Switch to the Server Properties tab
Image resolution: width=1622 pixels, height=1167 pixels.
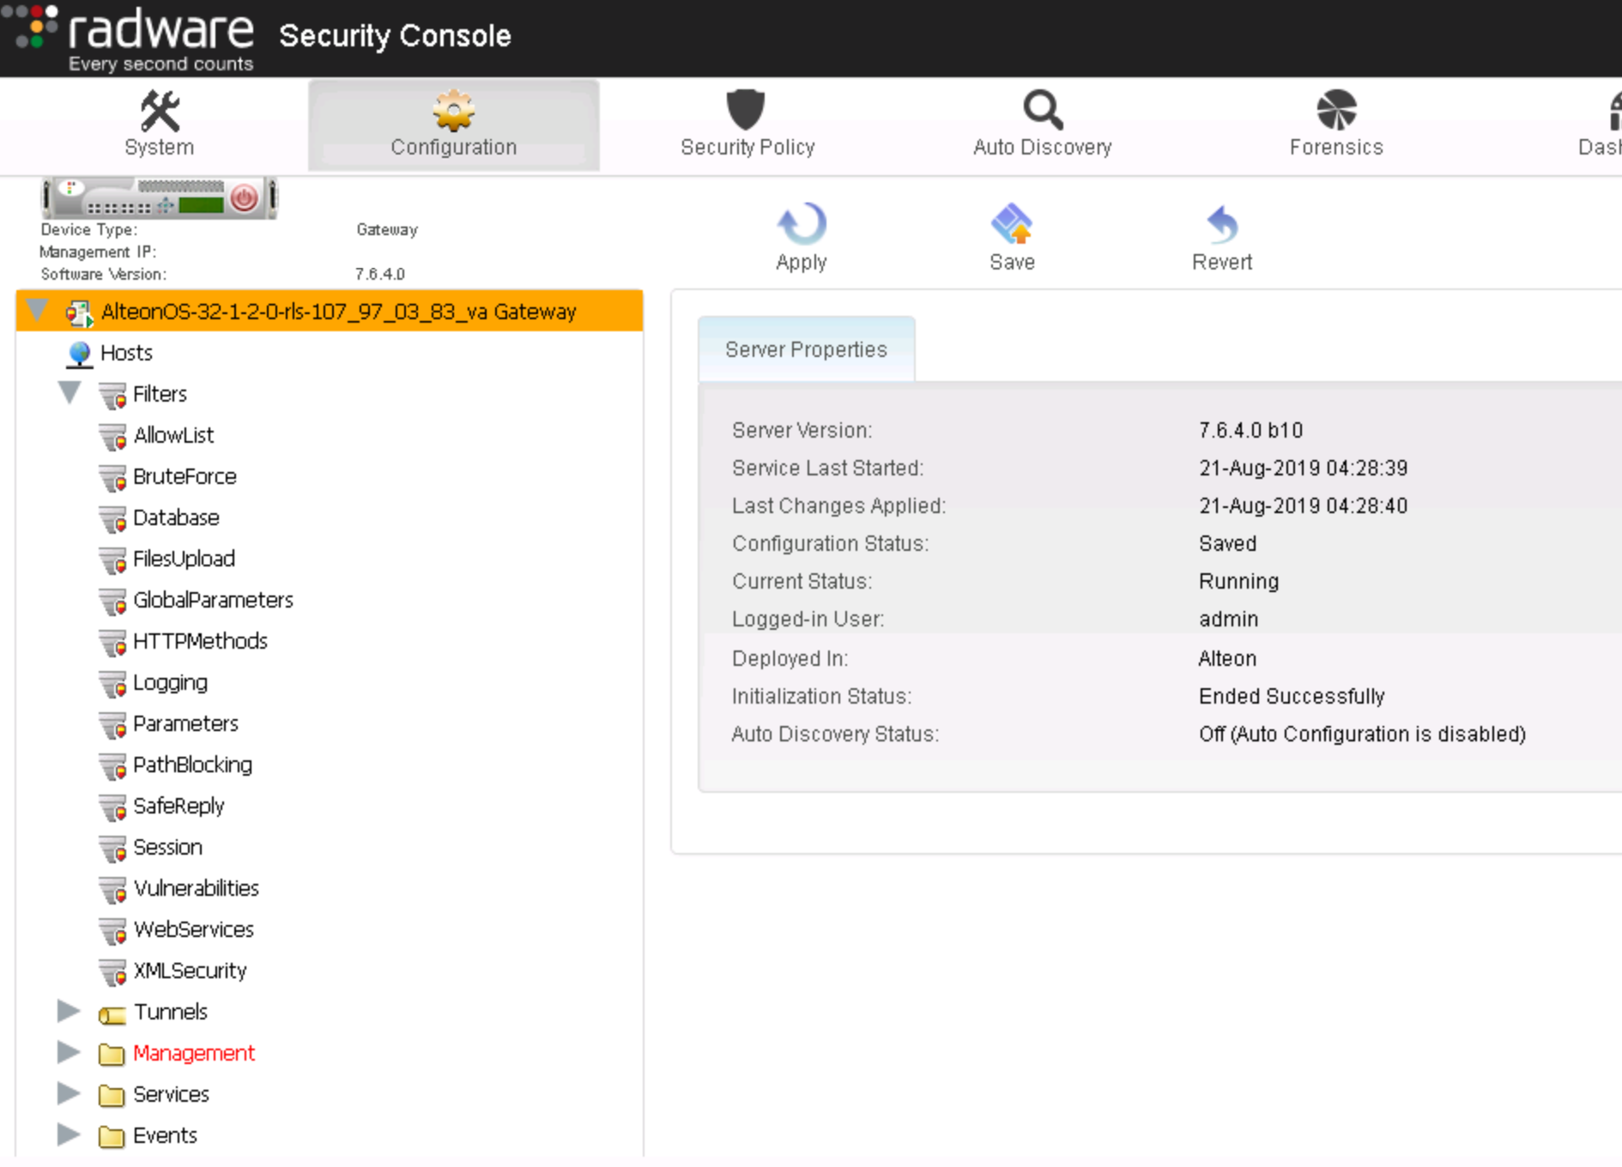806,349
